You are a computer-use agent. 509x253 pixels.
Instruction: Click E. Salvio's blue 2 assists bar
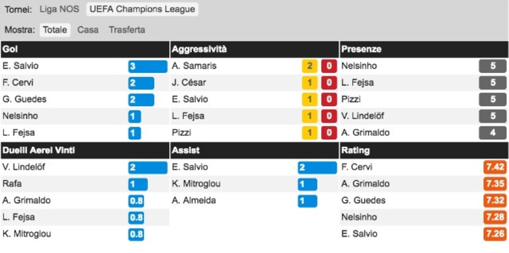[317, 168]
